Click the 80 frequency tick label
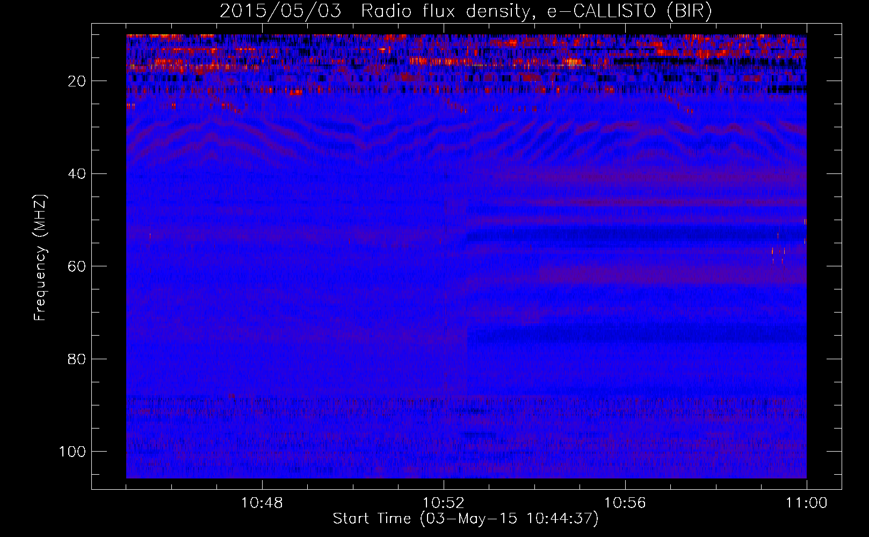This screenshot has height=537, width=869. (x=77, y=359)
